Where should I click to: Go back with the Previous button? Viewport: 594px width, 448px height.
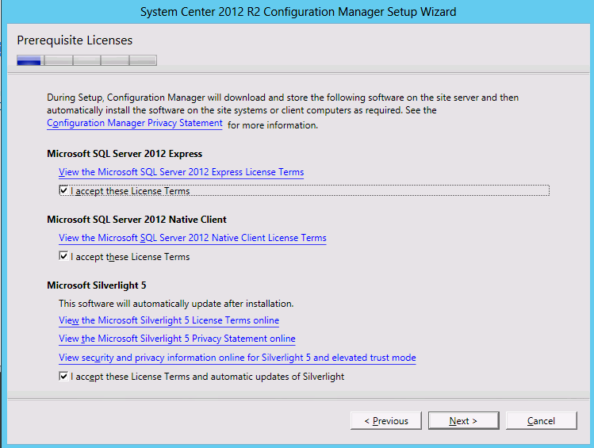point(386,421)
